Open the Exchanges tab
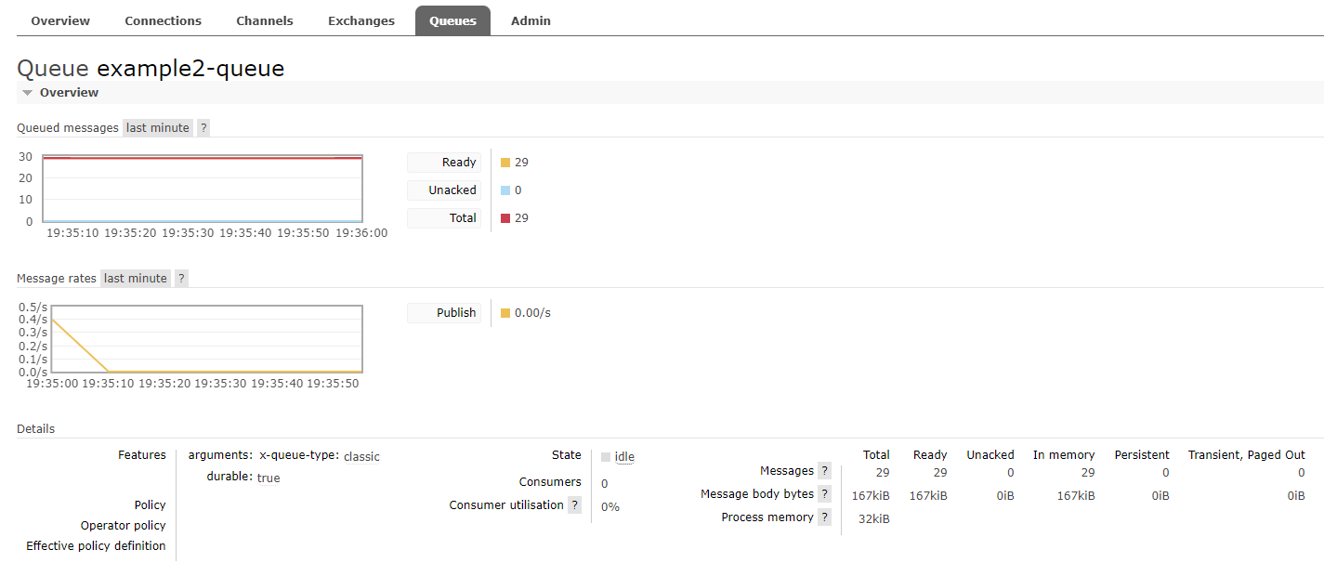 pyautogui.click(x=360, y=20)
